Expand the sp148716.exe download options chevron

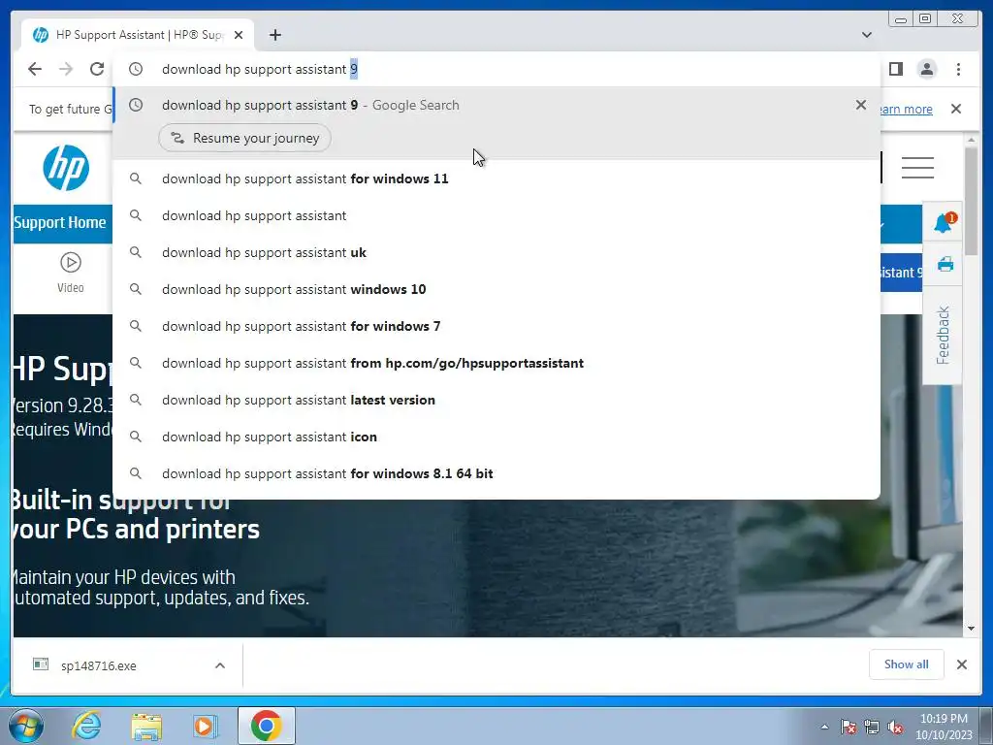(220, 665)
